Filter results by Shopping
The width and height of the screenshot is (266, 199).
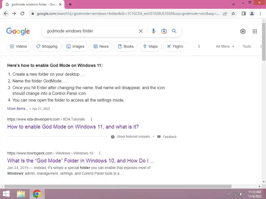coord(47,46)
